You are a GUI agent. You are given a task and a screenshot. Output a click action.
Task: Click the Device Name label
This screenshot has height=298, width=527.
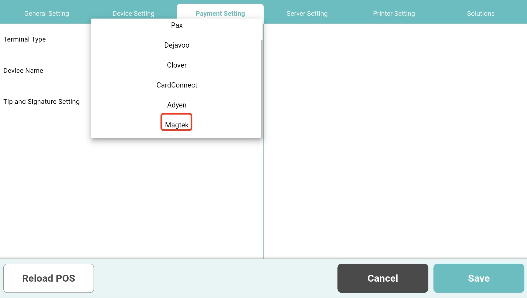pyautogui.click(x=23, y=71)
